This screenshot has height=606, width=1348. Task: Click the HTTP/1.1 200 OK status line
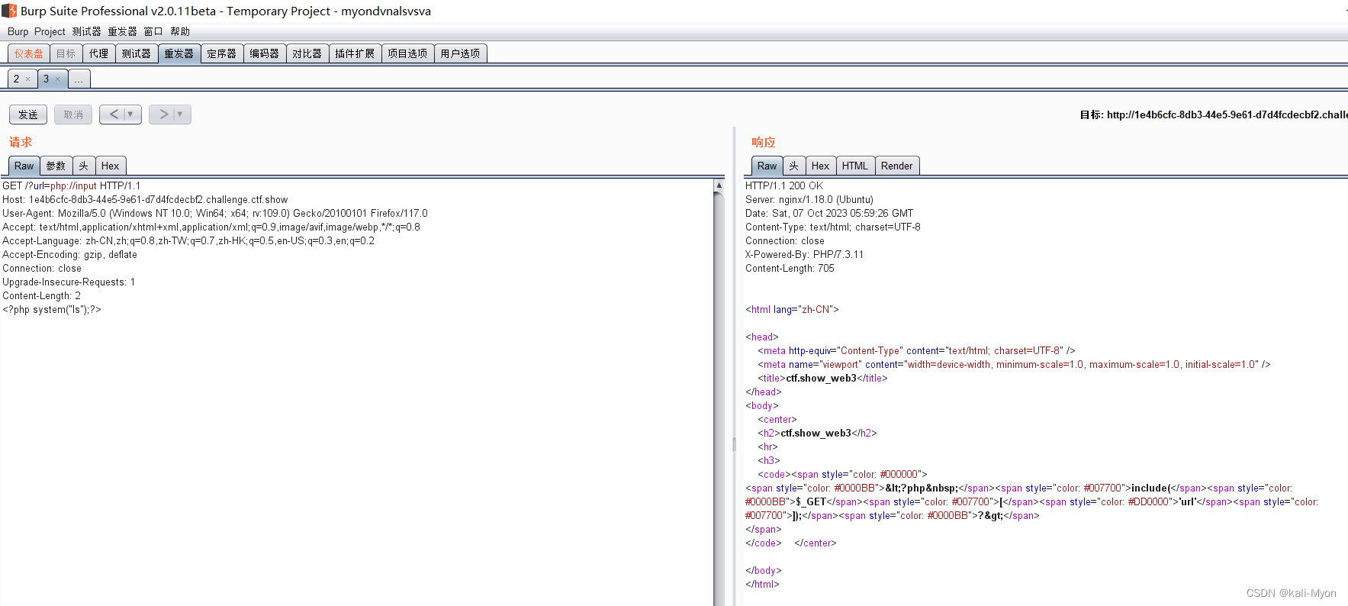tap(784, 185)
